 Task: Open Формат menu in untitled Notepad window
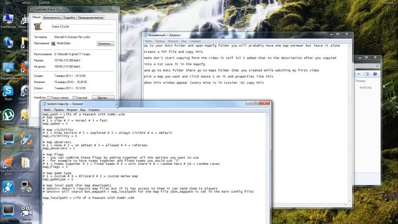click(173, 41)
